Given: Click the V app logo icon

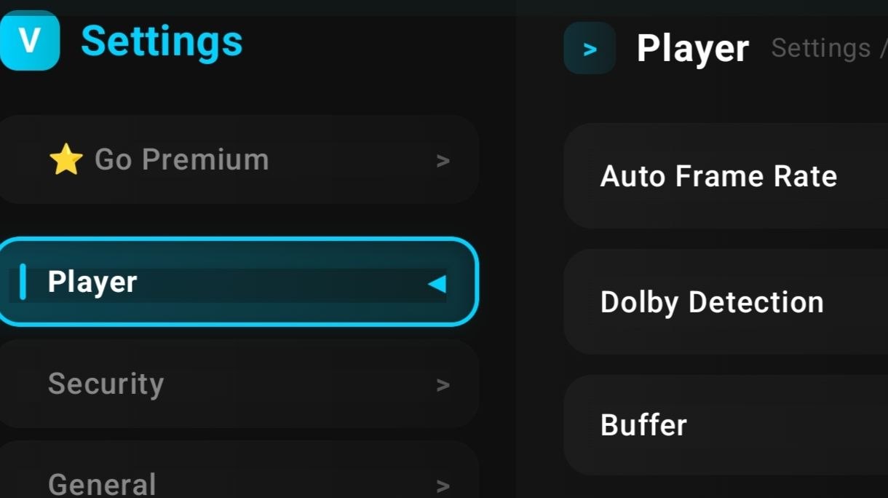Looking at the screenshot, I should (x=28, y=41).
